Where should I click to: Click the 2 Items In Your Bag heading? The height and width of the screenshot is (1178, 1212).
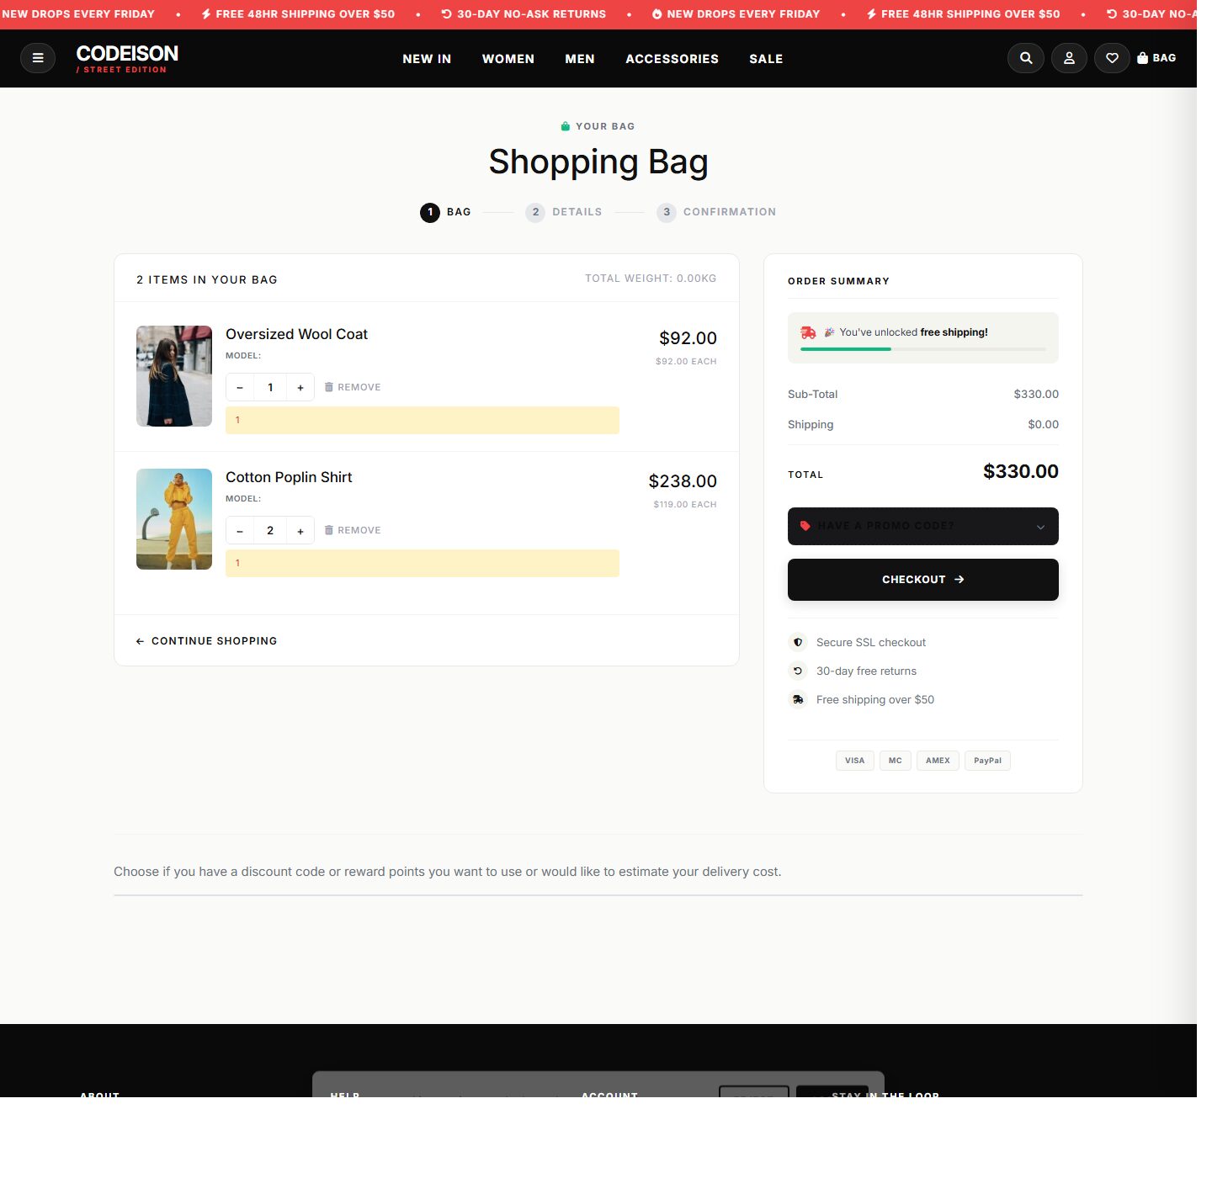coord(207,279)
